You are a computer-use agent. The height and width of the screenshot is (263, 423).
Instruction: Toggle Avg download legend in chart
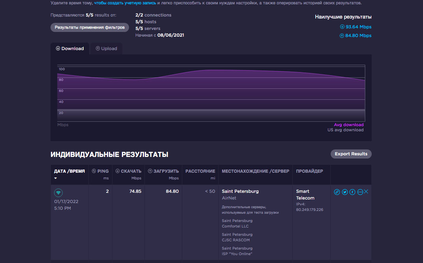point(348,125)
